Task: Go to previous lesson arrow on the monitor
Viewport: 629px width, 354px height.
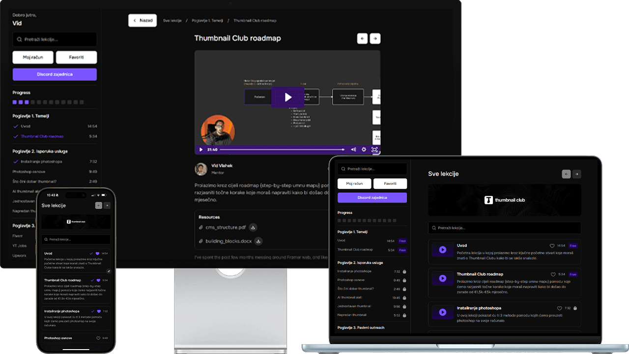Action: (362, 38)
